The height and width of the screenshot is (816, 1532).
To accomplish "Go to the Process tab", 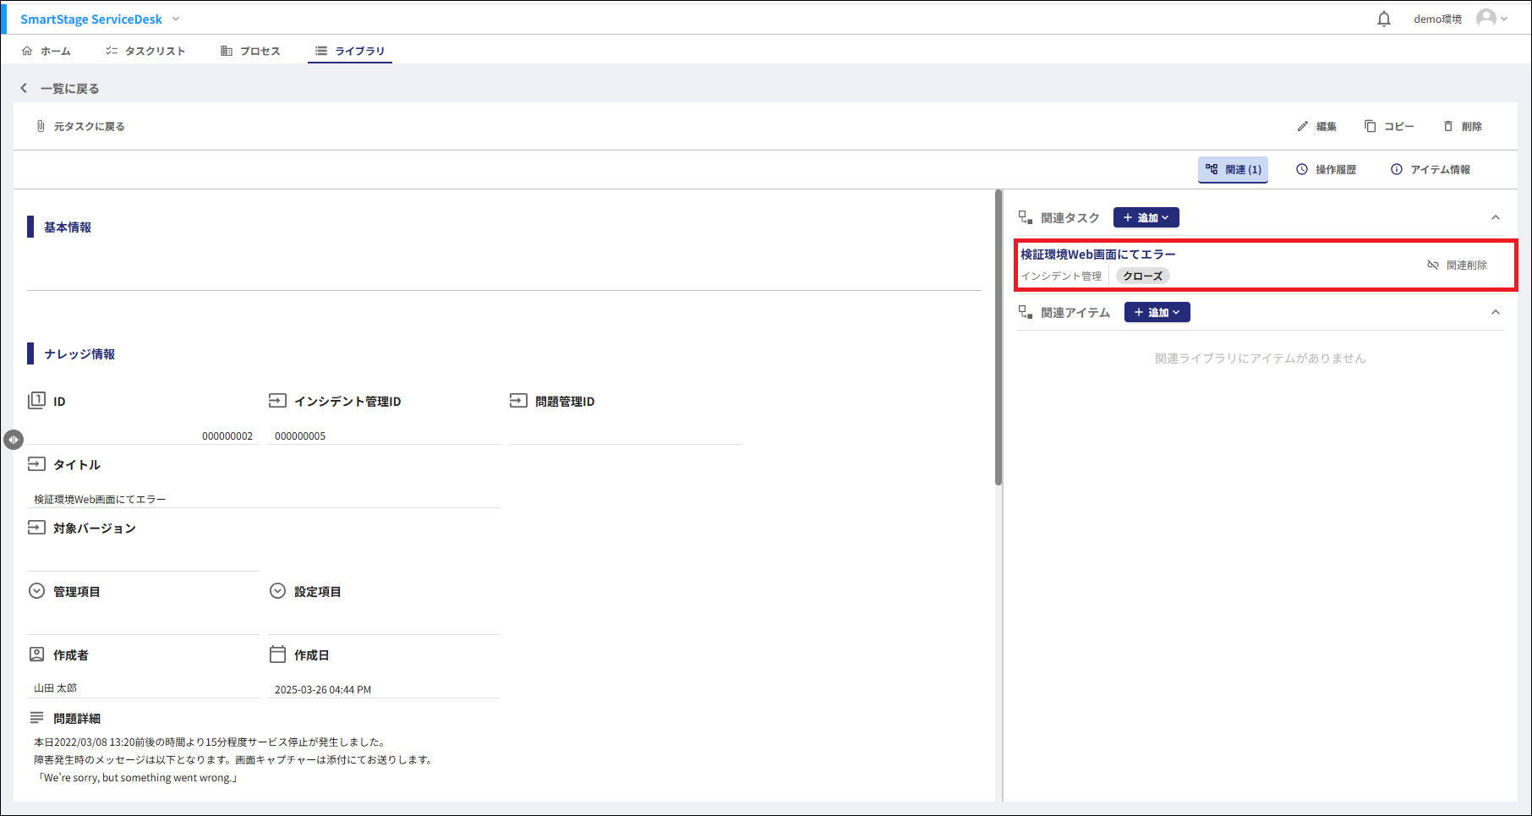I will (250, 51).
